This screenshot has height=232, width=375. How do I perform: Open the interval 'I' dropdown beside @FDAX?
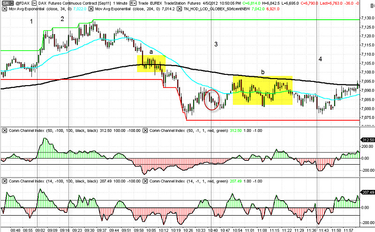point(34,3)
